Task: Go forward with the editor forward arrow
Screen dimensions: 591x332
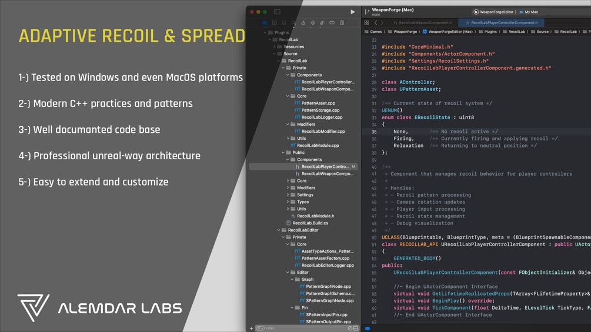Action: pos(382,22)
